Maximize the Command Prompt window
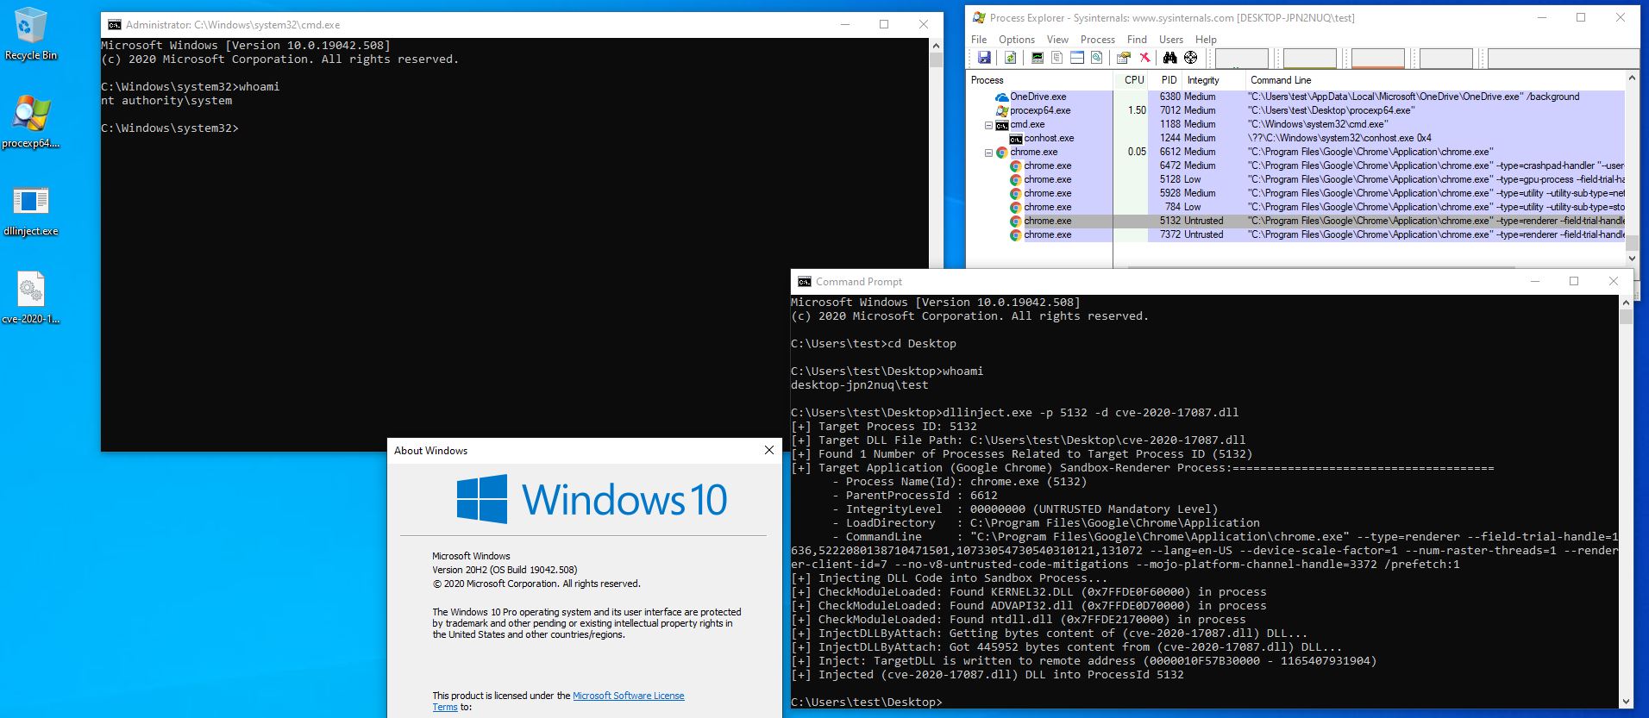Screen dimensions: 1649x718 1574,282
